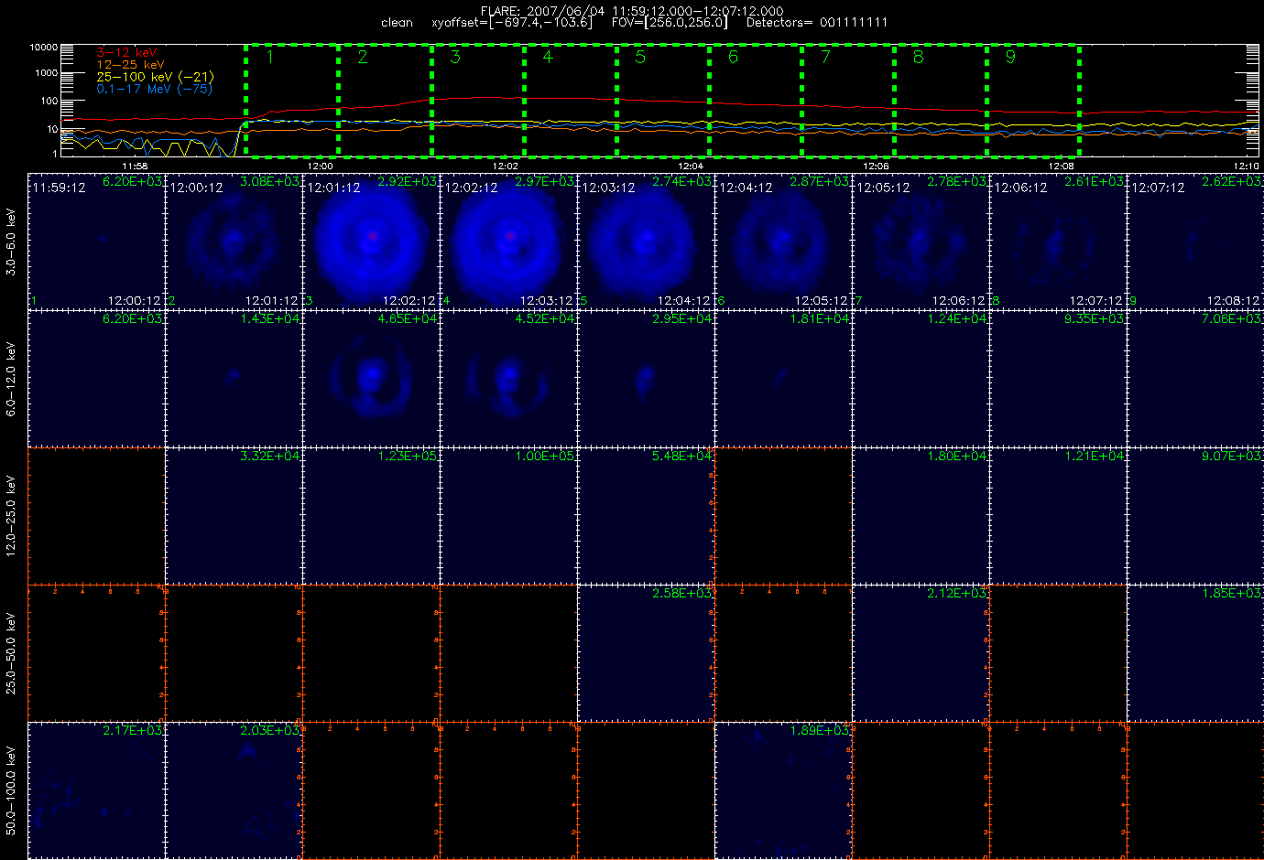Screen dimensions: 1264x860
Task: Click the 50.0-100.0 keV row axis label
Action: 11,790
